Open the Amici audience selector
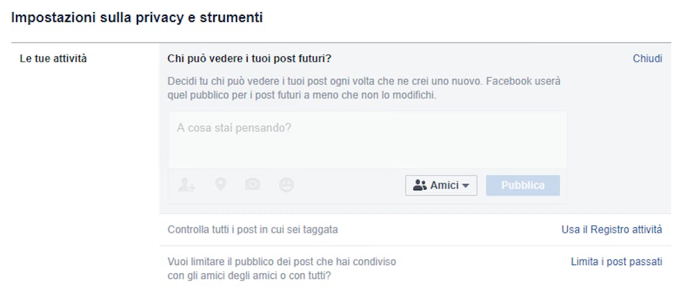680x287 pixels. click(x=441, y=186)
